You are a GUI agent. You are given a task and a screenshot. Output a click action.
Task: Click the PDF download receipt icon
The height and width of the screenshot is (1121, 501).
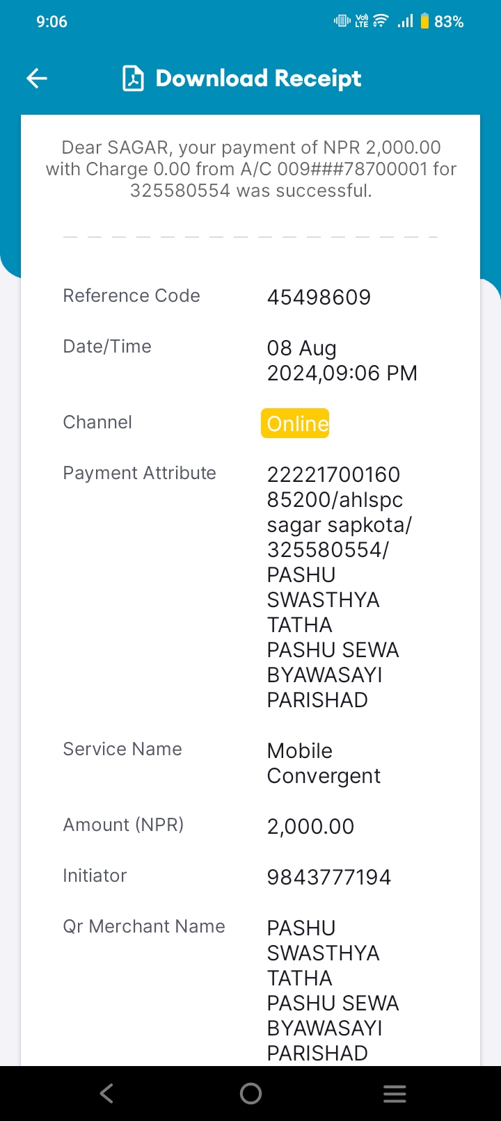pyautogui.click(x=133, y=79)
